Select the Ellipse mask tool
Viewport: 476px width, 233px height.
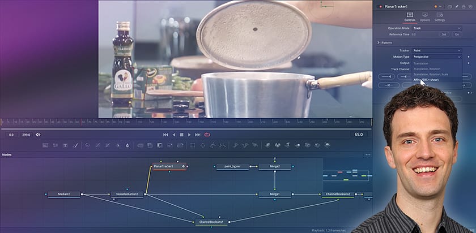click(203, 145)
